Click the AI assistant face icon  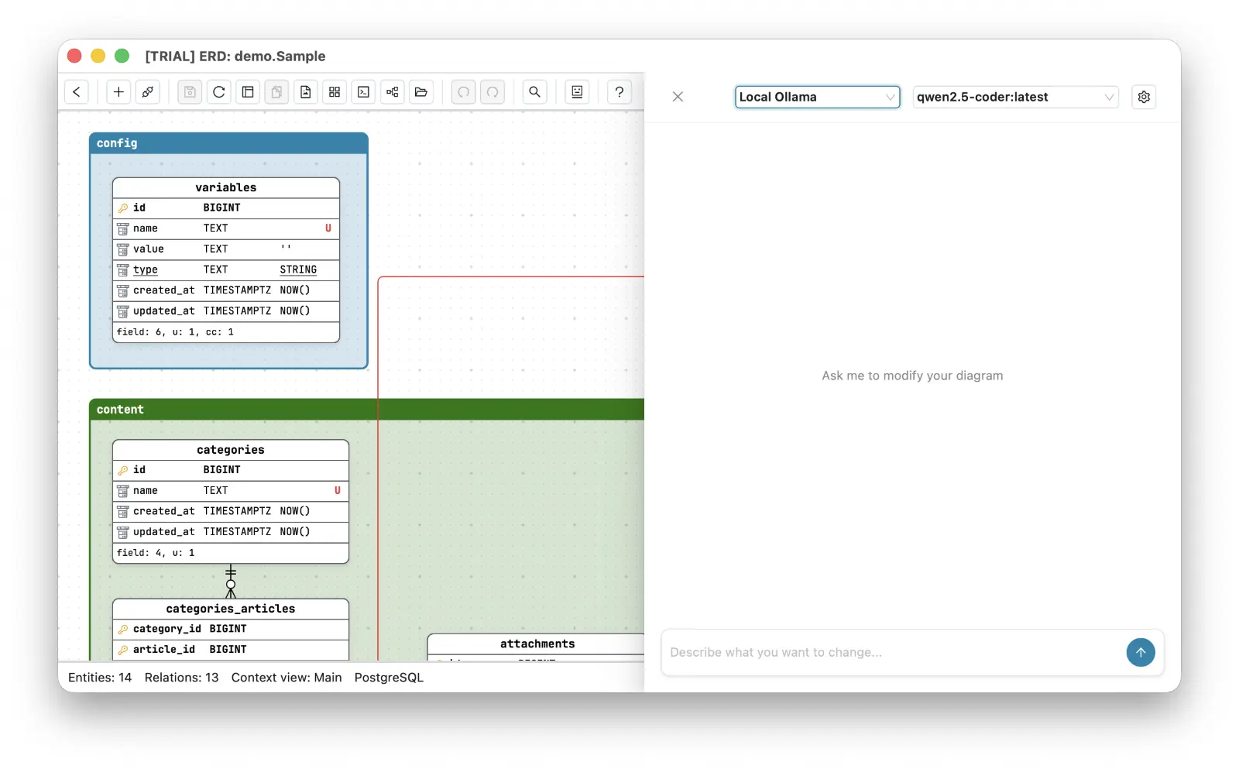[x=577, y=92]
